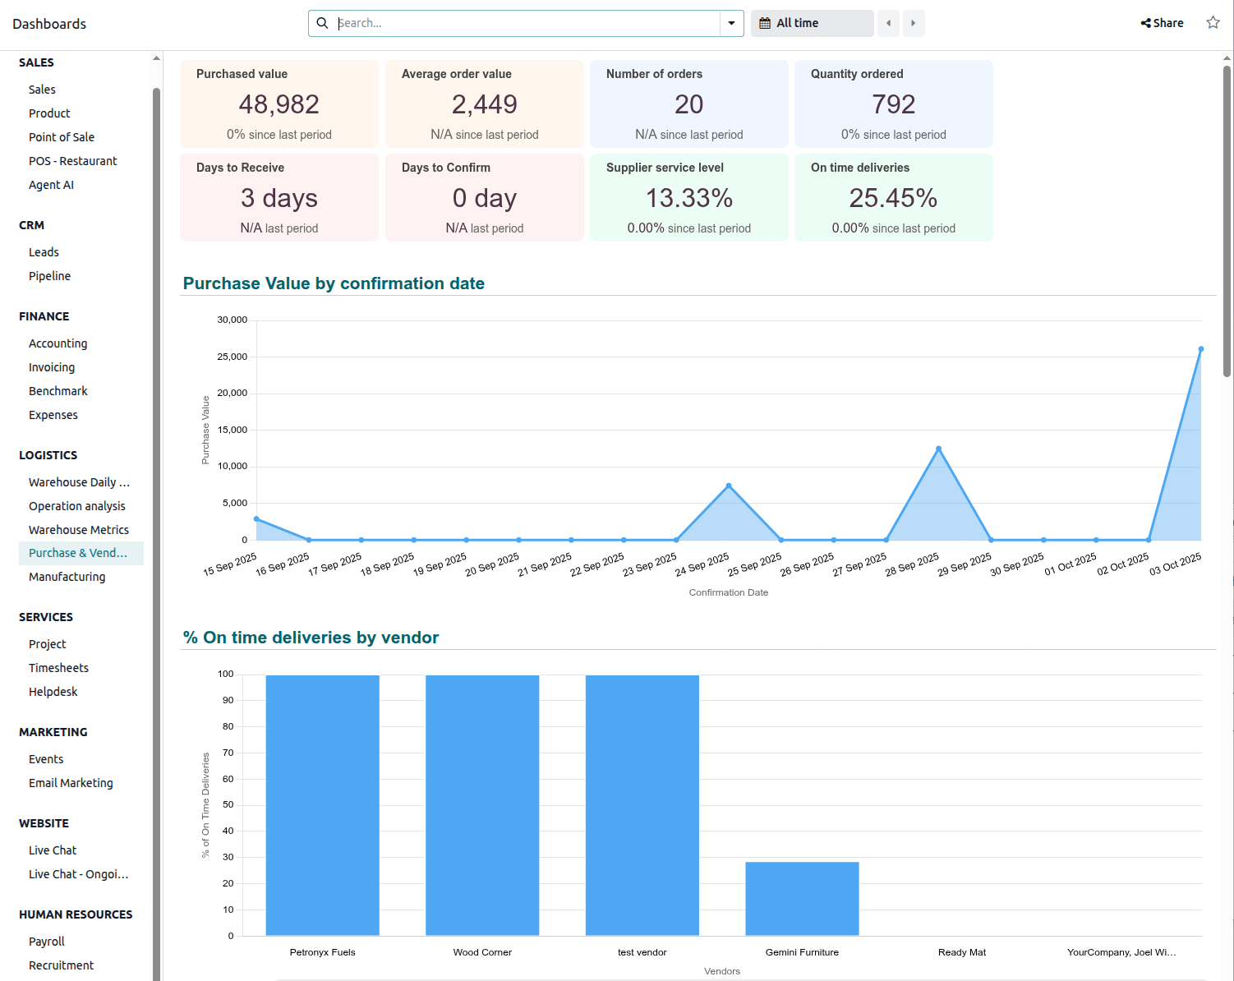Image resolution: width=1234 pixels, height=981 pixels.
Task: Open the All time date range selector
Action: click(x=801, y=23)
